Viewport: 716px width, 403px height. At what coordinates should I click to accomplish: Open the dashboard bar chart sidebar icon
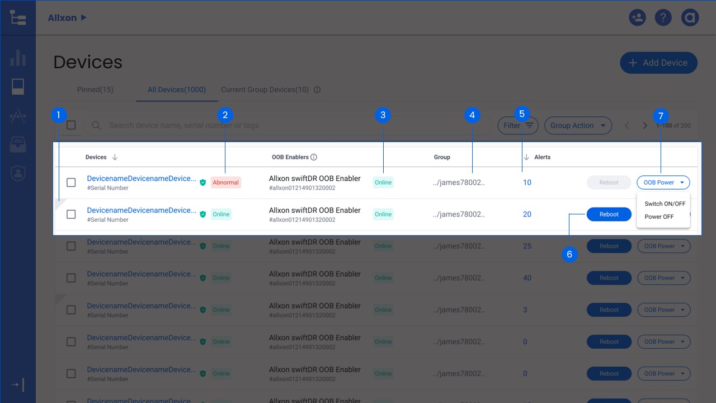(18, 58)
